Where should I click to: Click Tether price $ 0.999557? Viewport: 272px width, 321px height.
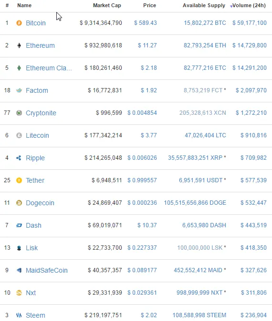click(142, 180)
